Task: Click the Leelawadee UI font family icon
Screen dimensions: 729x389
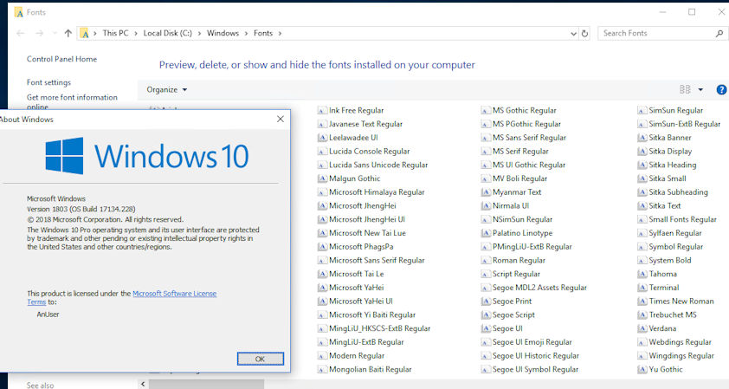Action: pos(322,138)
